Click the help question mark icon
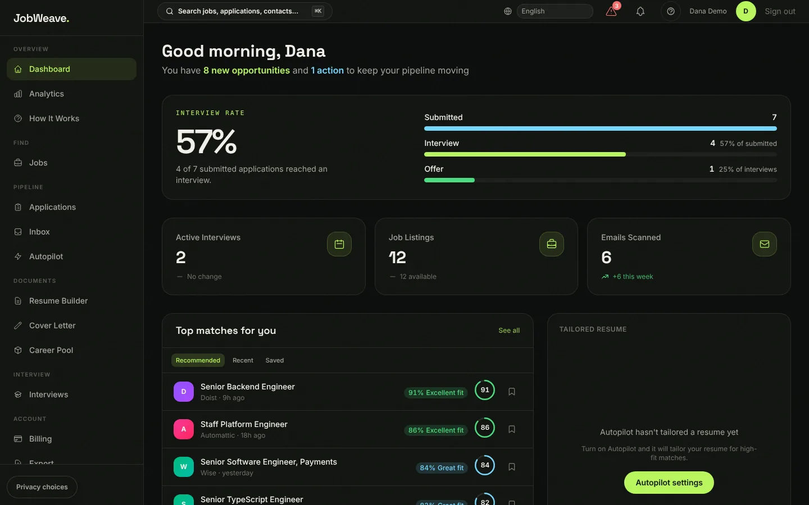This screenshot has height=505, width=809. point(671,11)
